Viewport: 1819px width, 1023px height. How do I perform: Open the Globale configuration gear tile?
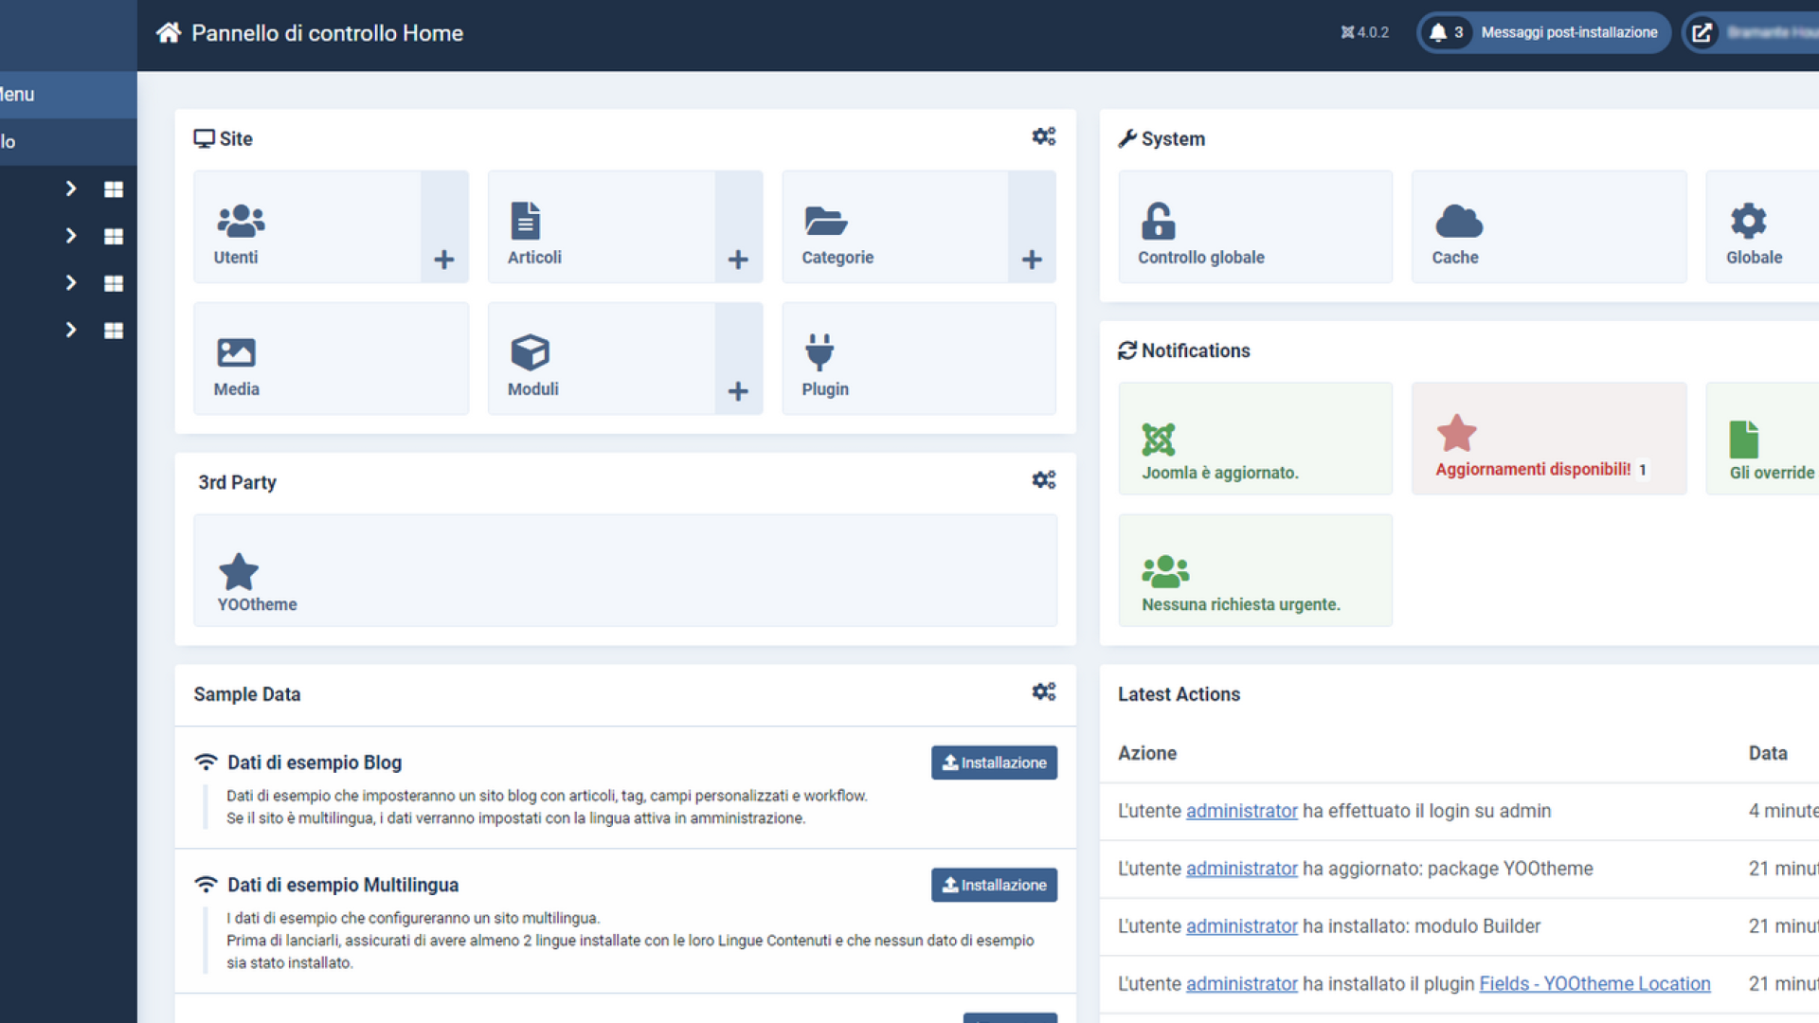tap(1762, 226)
